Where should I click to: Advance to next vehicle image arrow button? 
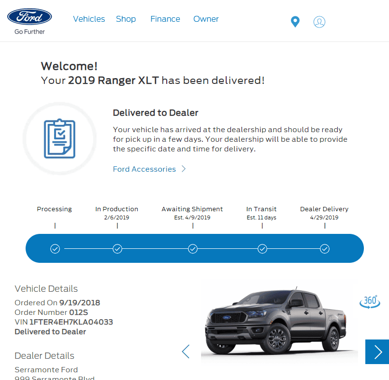(x=377, y=352)
